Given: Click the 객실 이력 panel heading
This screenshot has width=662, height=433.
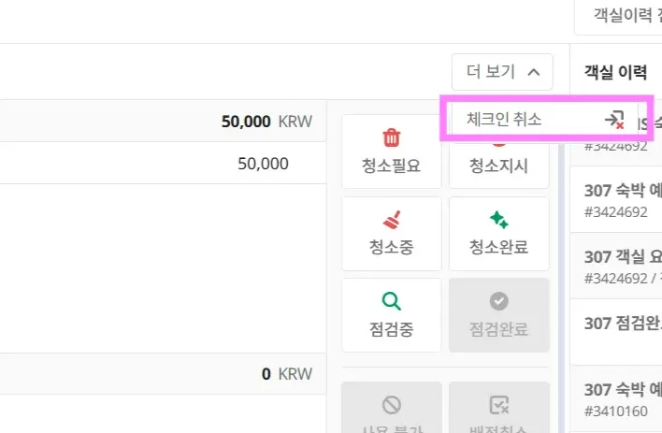Looking at the screenshot, I should tap(615, 73).
